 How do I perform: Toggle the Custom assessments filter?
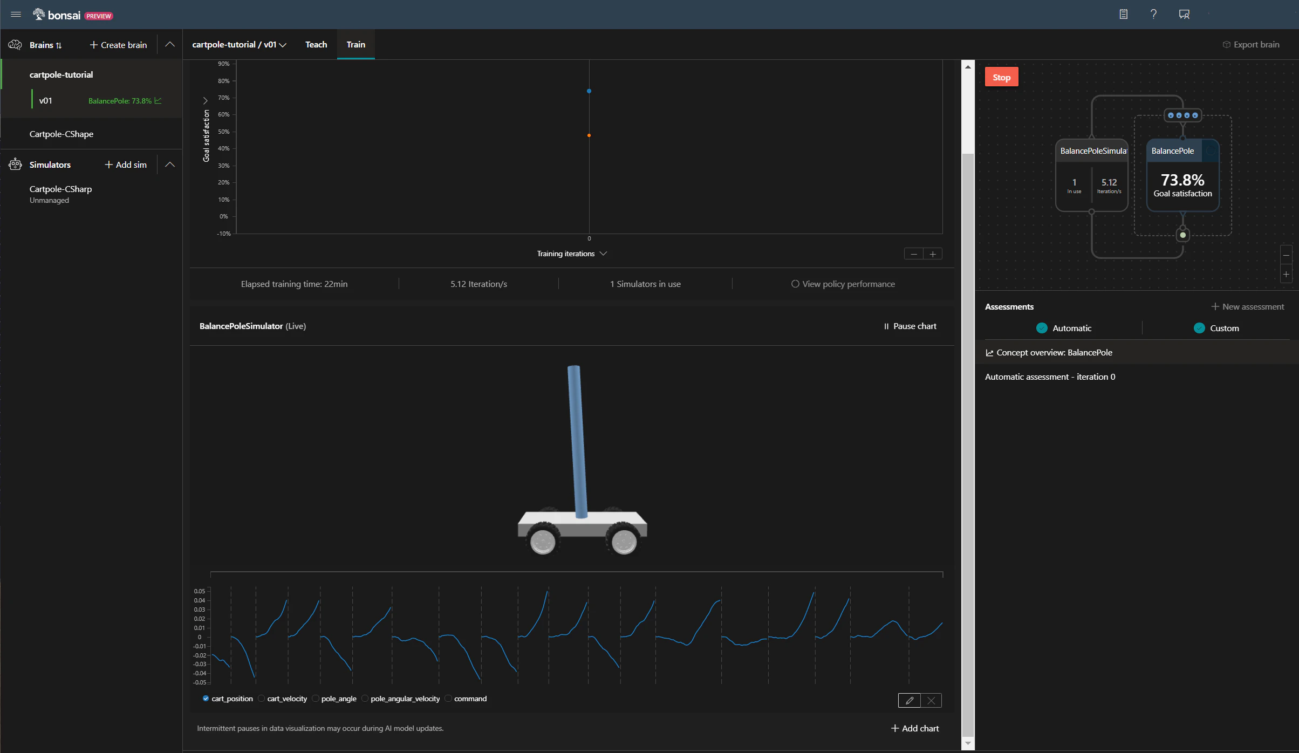point(1199,328)
